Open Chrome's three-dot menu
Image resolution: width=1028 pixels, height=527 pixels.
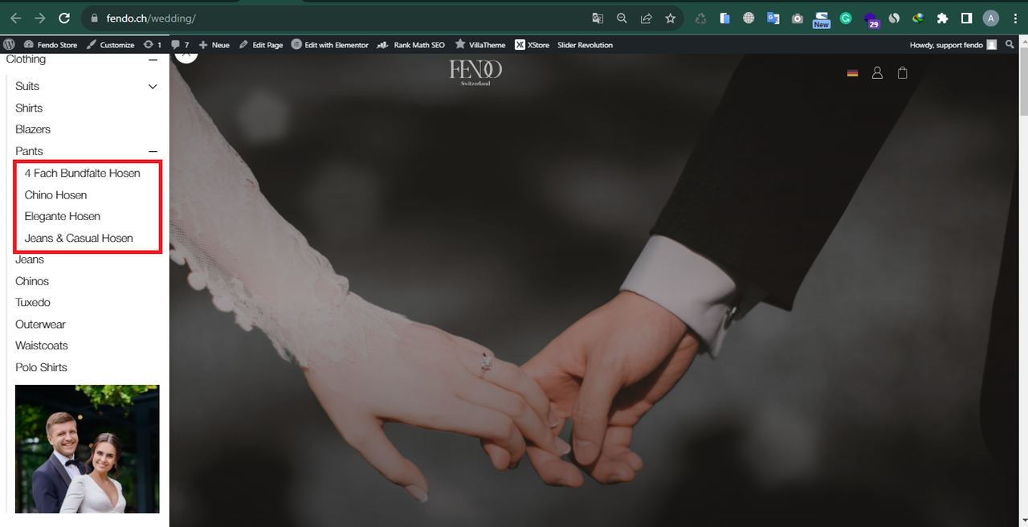pyautogui.click(x=1014, y=18)
